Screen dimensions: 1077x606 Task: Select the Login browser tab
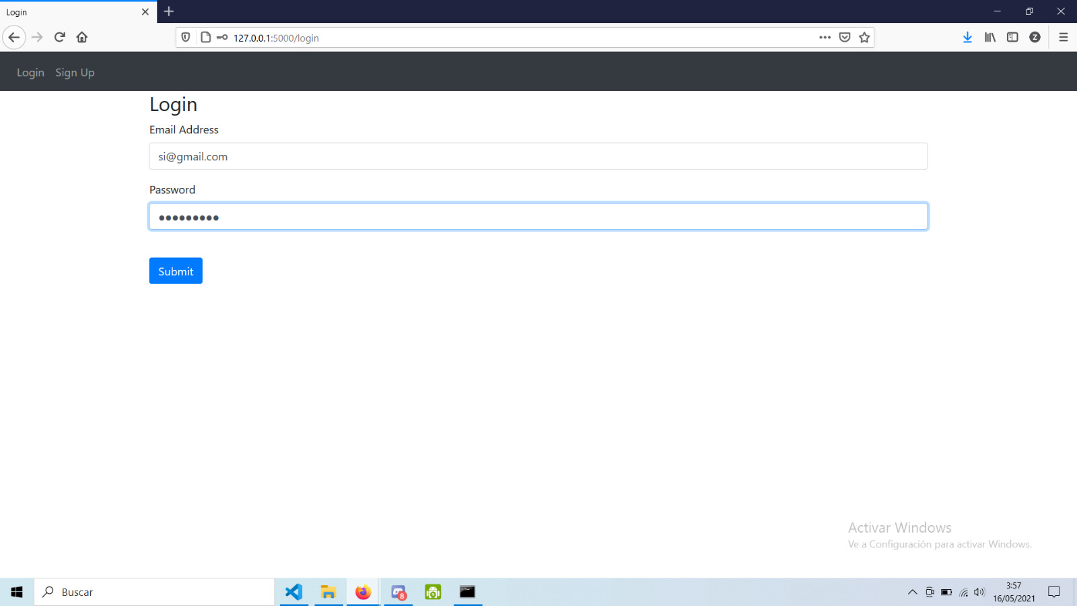[78, 12]
